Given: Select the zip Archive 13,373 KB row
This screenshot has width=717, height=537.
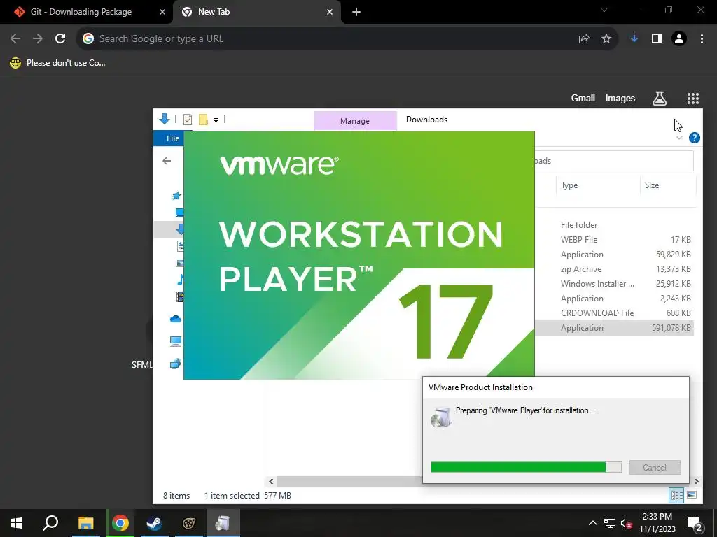Looking at the screenshot, I should point(614,269).
